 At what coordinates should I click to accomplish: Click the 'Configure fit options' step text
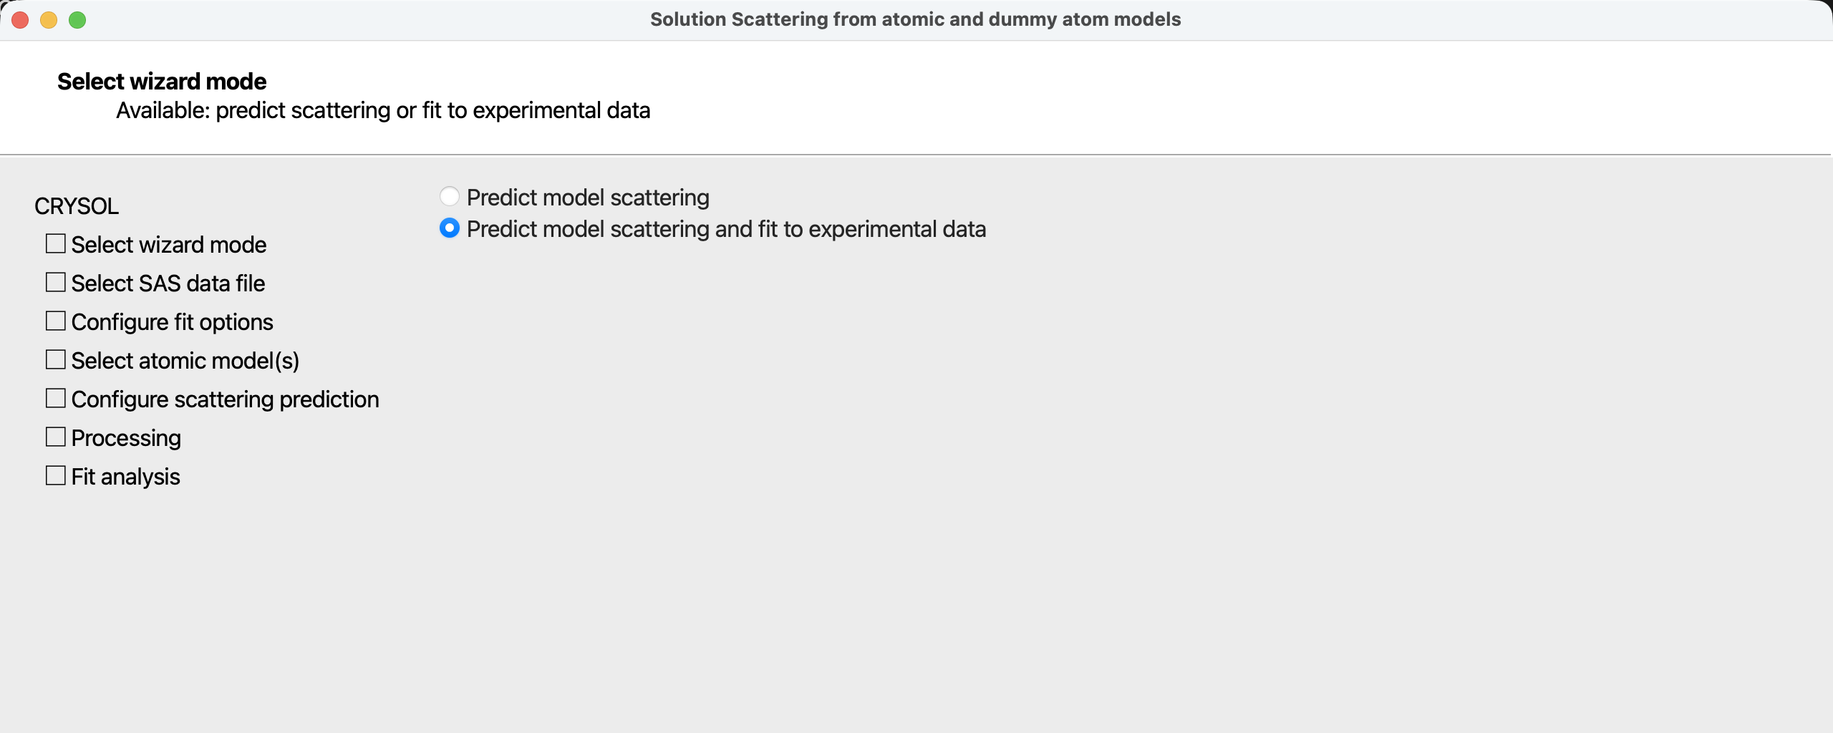coord(172,322)
